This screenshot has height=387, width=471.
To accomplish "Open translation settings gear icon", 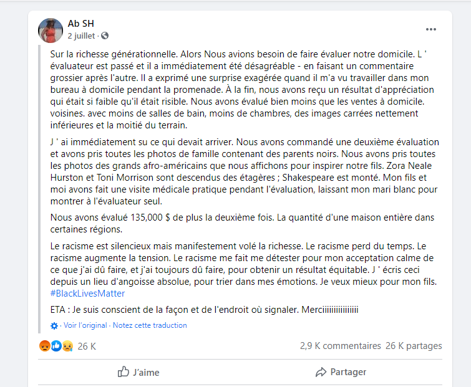I will click(x=54, y=326).
